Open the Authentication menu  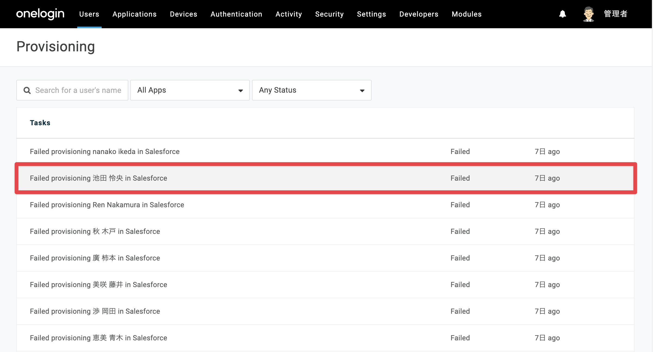[x=237, y=14]
